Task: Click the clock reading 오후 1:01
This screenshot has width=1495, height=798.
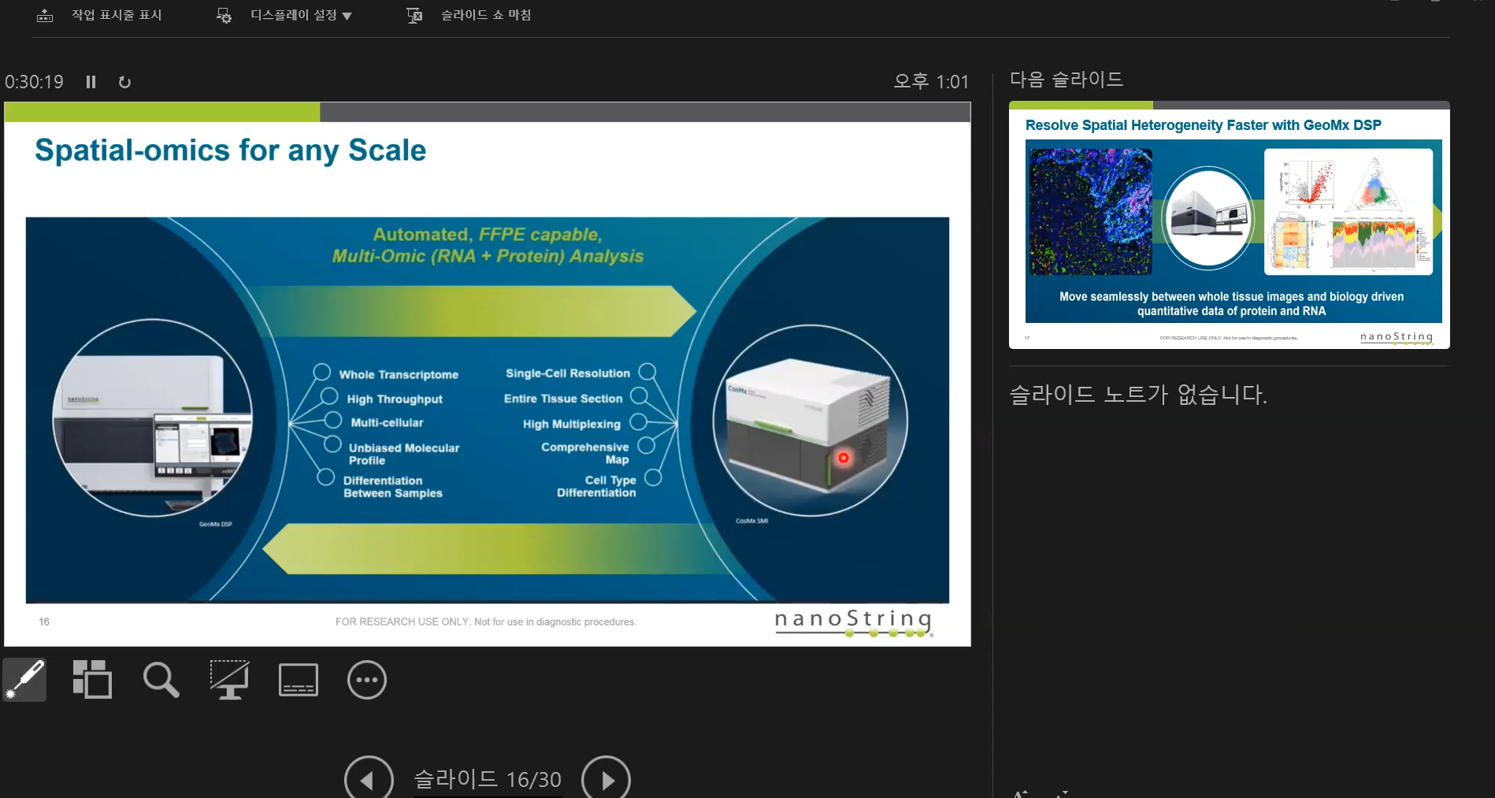Action: pyautogui.click(x=931, y=82)
